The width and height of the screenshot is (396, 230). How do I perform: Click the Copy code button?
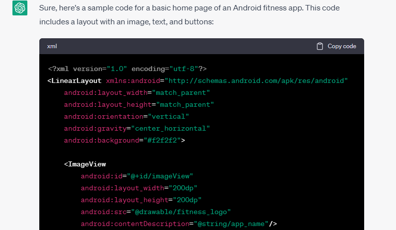click(x=336, y=46)
